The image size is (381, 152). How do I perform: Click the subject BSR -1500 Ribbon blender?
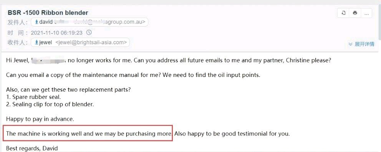(x=48, y=13)
